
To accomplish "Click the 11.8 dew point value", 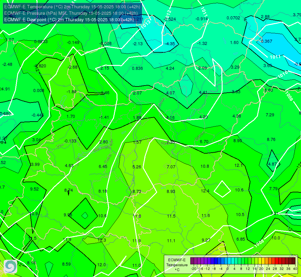I will 137,216.
